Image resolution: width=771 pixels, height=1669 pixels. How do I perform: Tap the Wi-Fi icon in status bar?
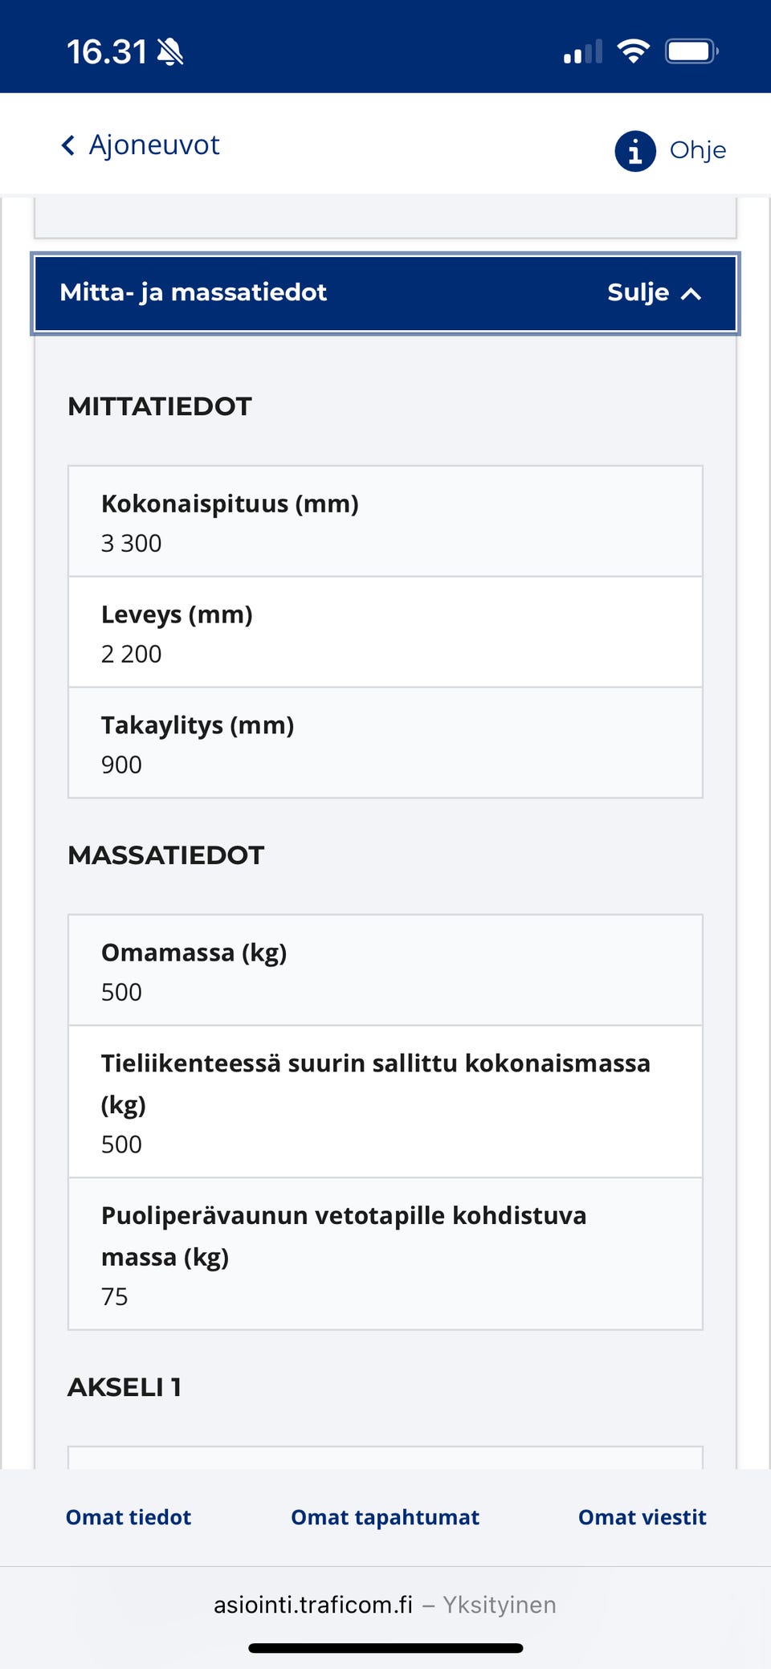633,51
